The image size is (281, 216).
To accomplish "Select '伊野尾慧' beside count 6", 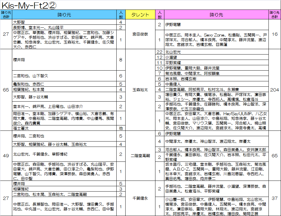I will coord(216,133).
